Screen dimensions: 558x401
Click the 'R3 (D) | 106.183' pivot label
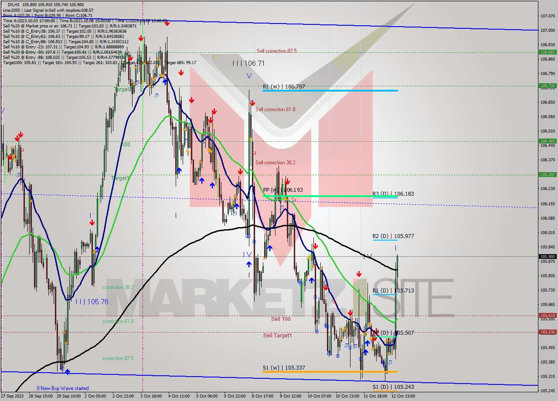393,194
